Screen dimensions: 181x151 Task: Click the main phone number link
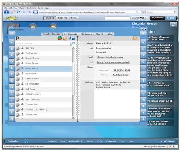[121, 70]
